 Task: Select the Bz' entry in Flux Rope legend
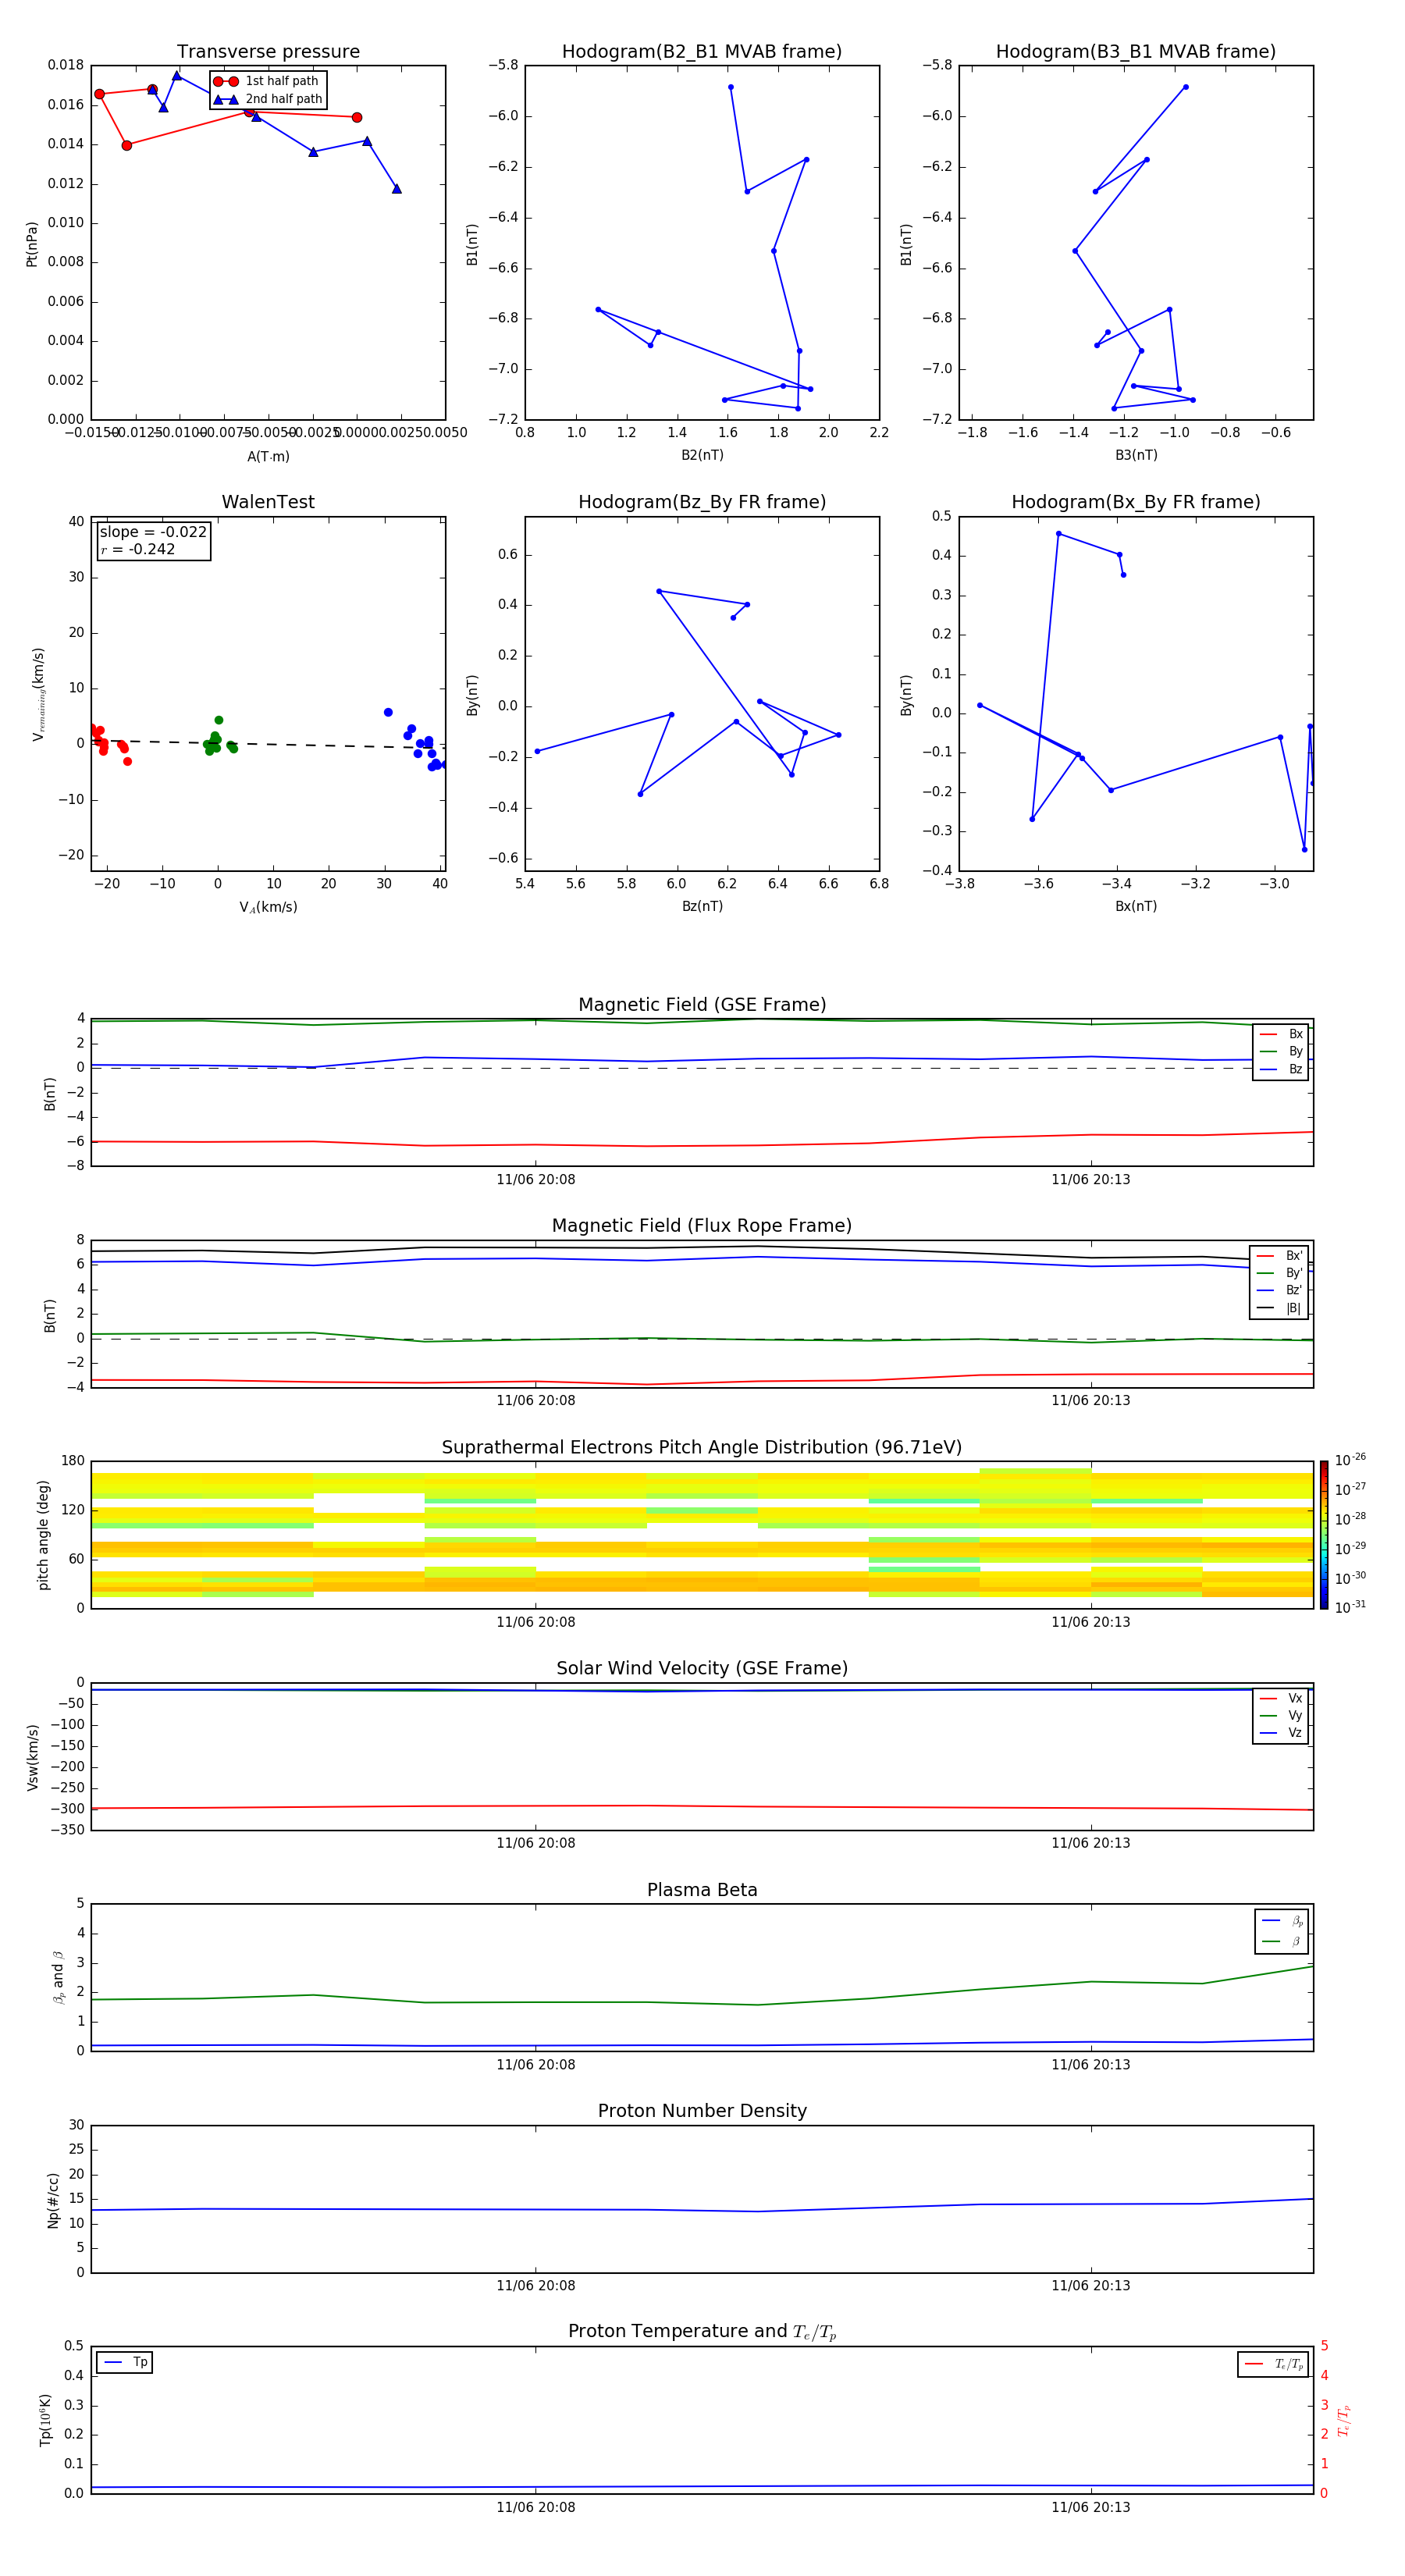pyautogui.click(x=1280, y=1291)
